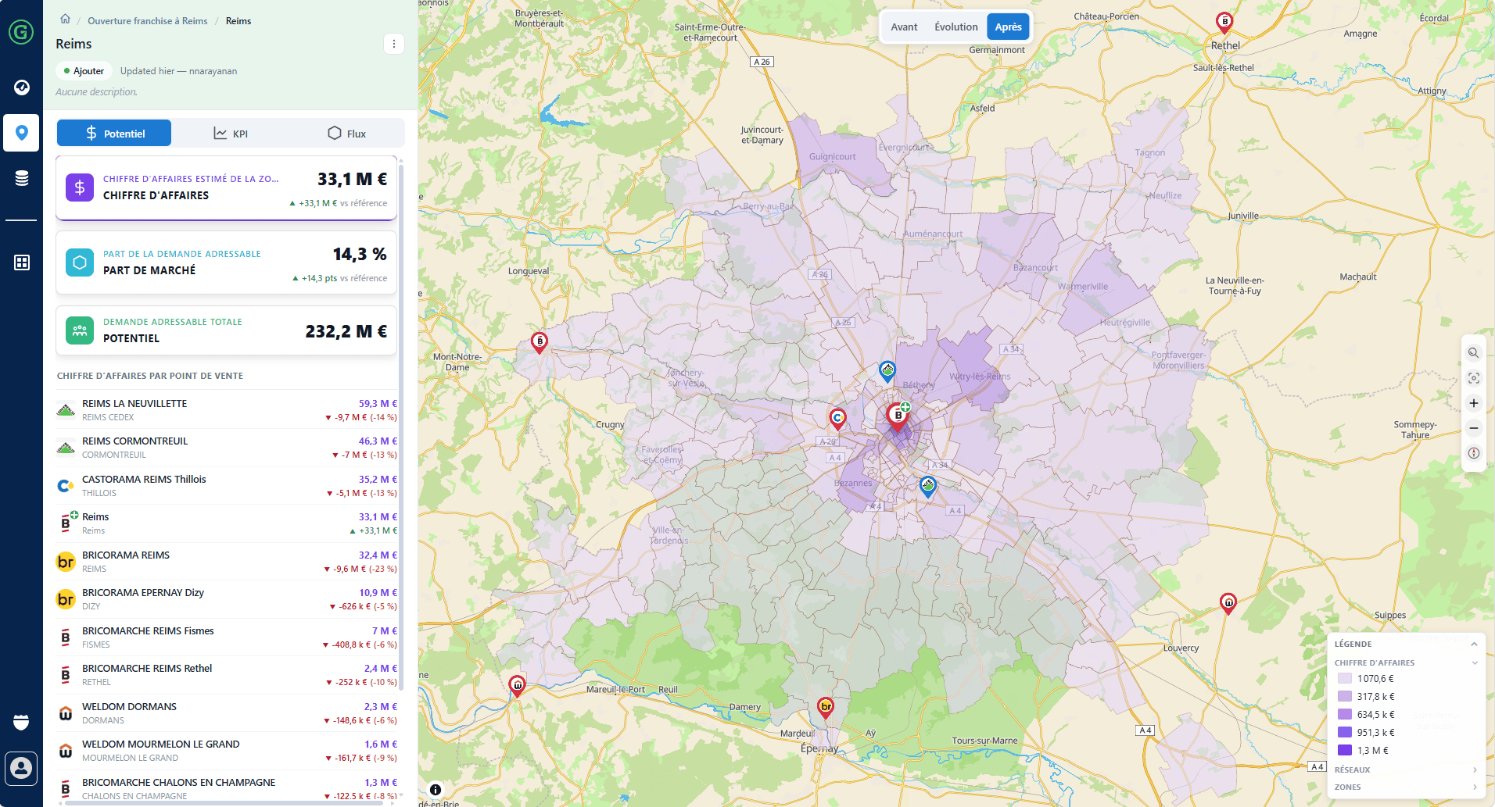1495x807 pixels.
Task: Open the grid layout sidebar icon
Action: click(22, 262)
